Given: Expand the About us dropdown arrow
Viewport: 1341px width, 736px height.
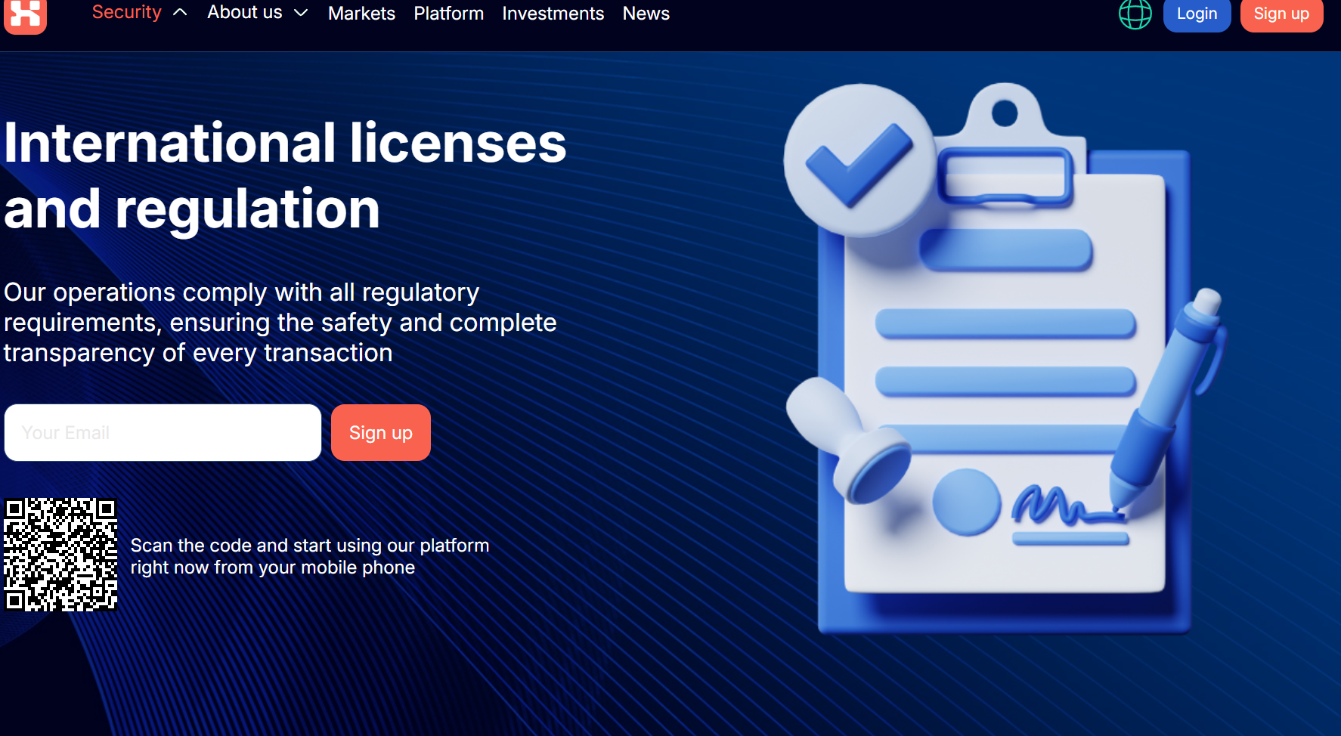Looking at the screenshot, I should click(301, 13).
